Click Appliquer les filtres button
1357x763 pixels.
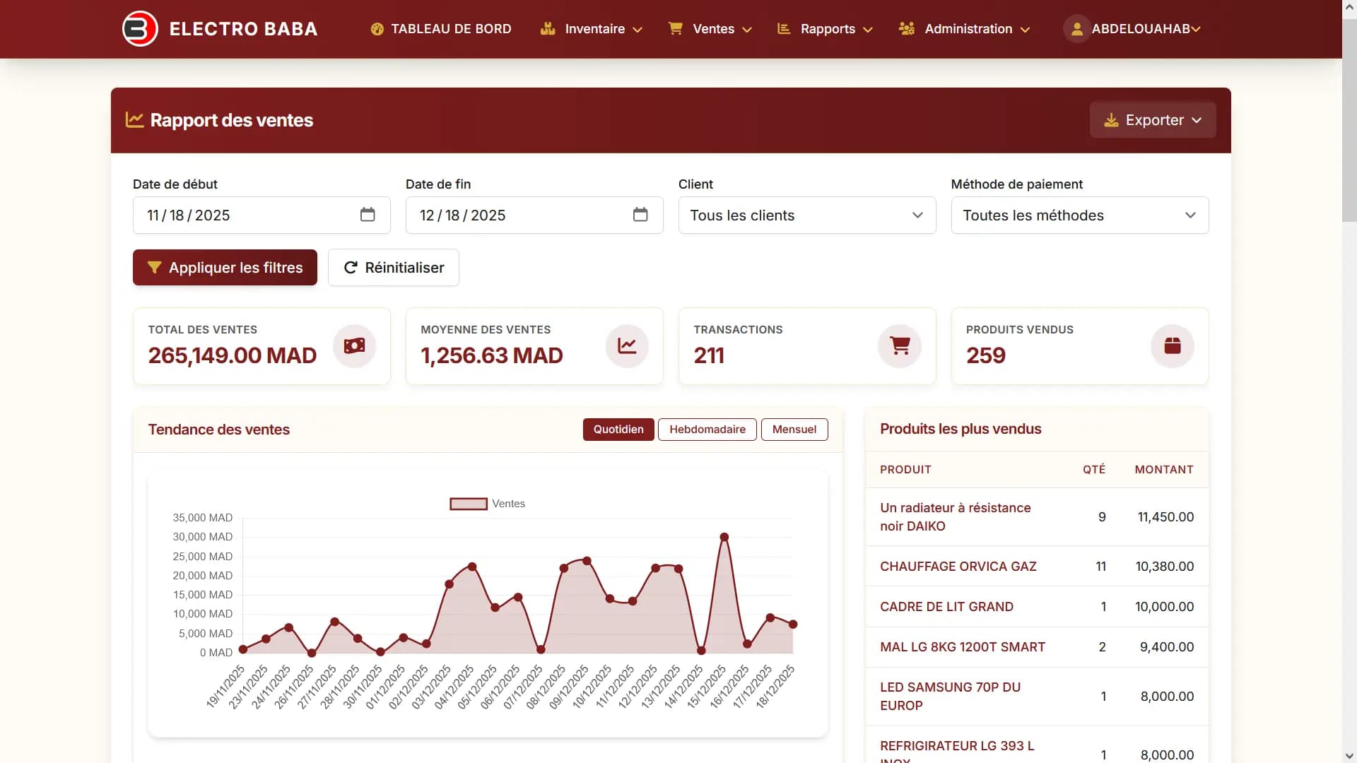pyautogui.click(x=225, y=268)
